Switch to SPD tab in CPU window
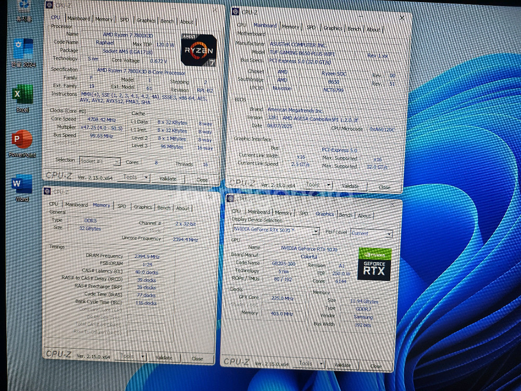Image resolution: width=521 pixels, height=391 pixels. tap(125, 20)
